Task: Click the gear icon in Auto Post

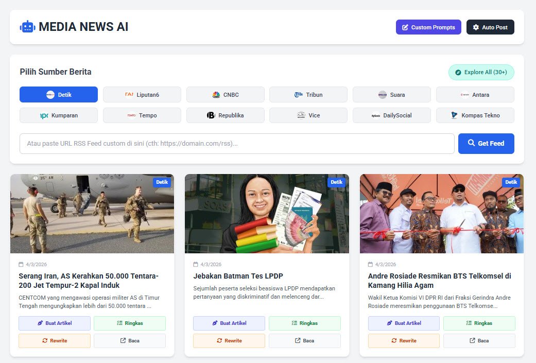Action: point(476,27)
